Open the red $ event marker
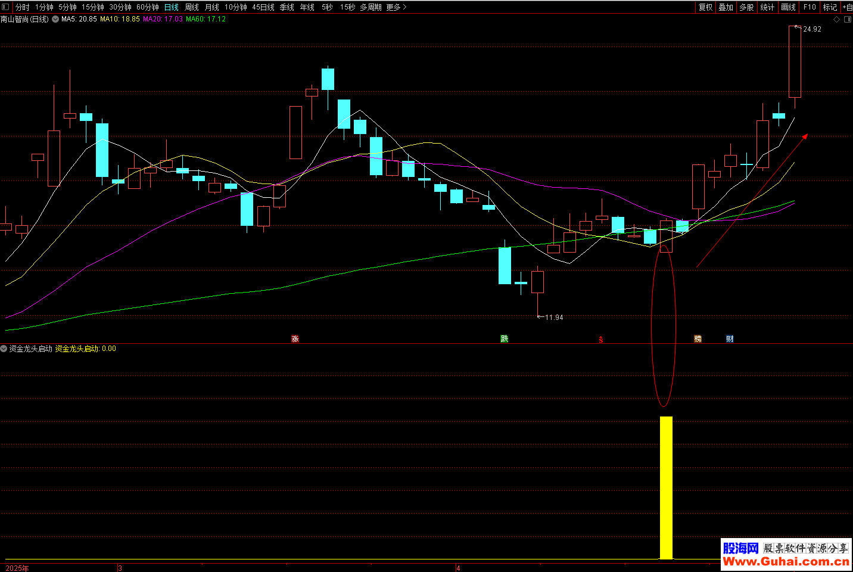Viewport: 853px width, 572px height. tap(601, 340)
